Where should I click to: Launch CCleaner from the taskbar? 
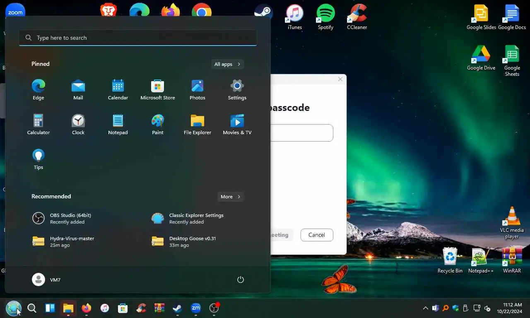(141, 308)
